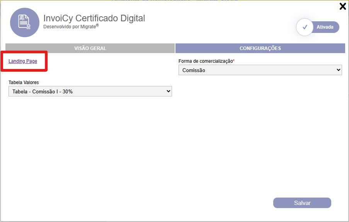
Task: Click the arrow on the Tabela Comissão I select
Action: (x=168, y=91)
